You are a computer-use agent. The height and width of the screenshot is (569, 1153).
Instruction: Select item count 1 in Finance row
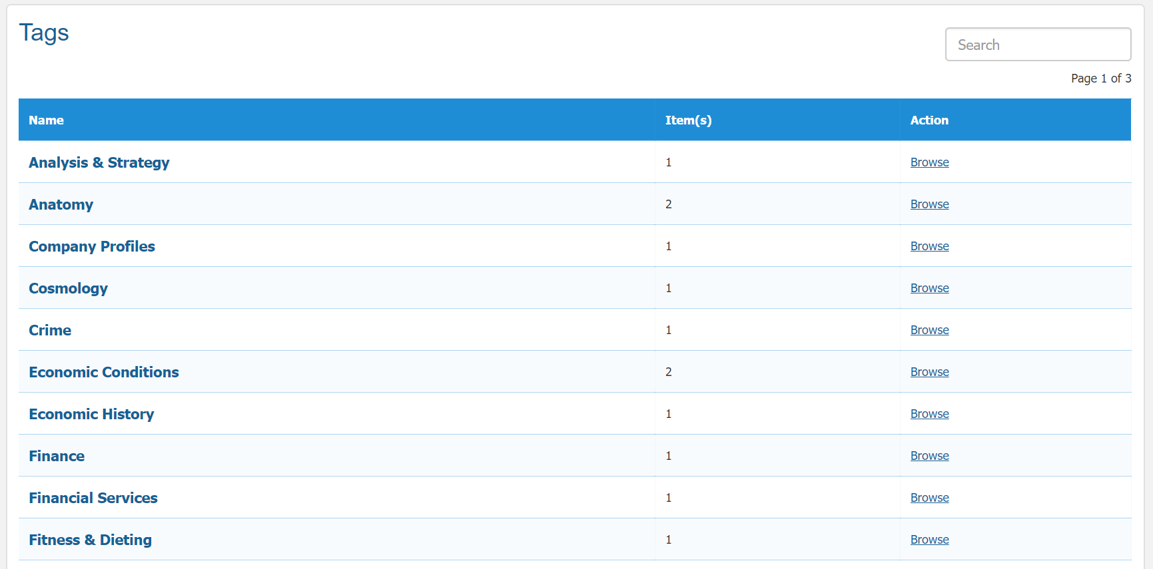tap(668, 456)
